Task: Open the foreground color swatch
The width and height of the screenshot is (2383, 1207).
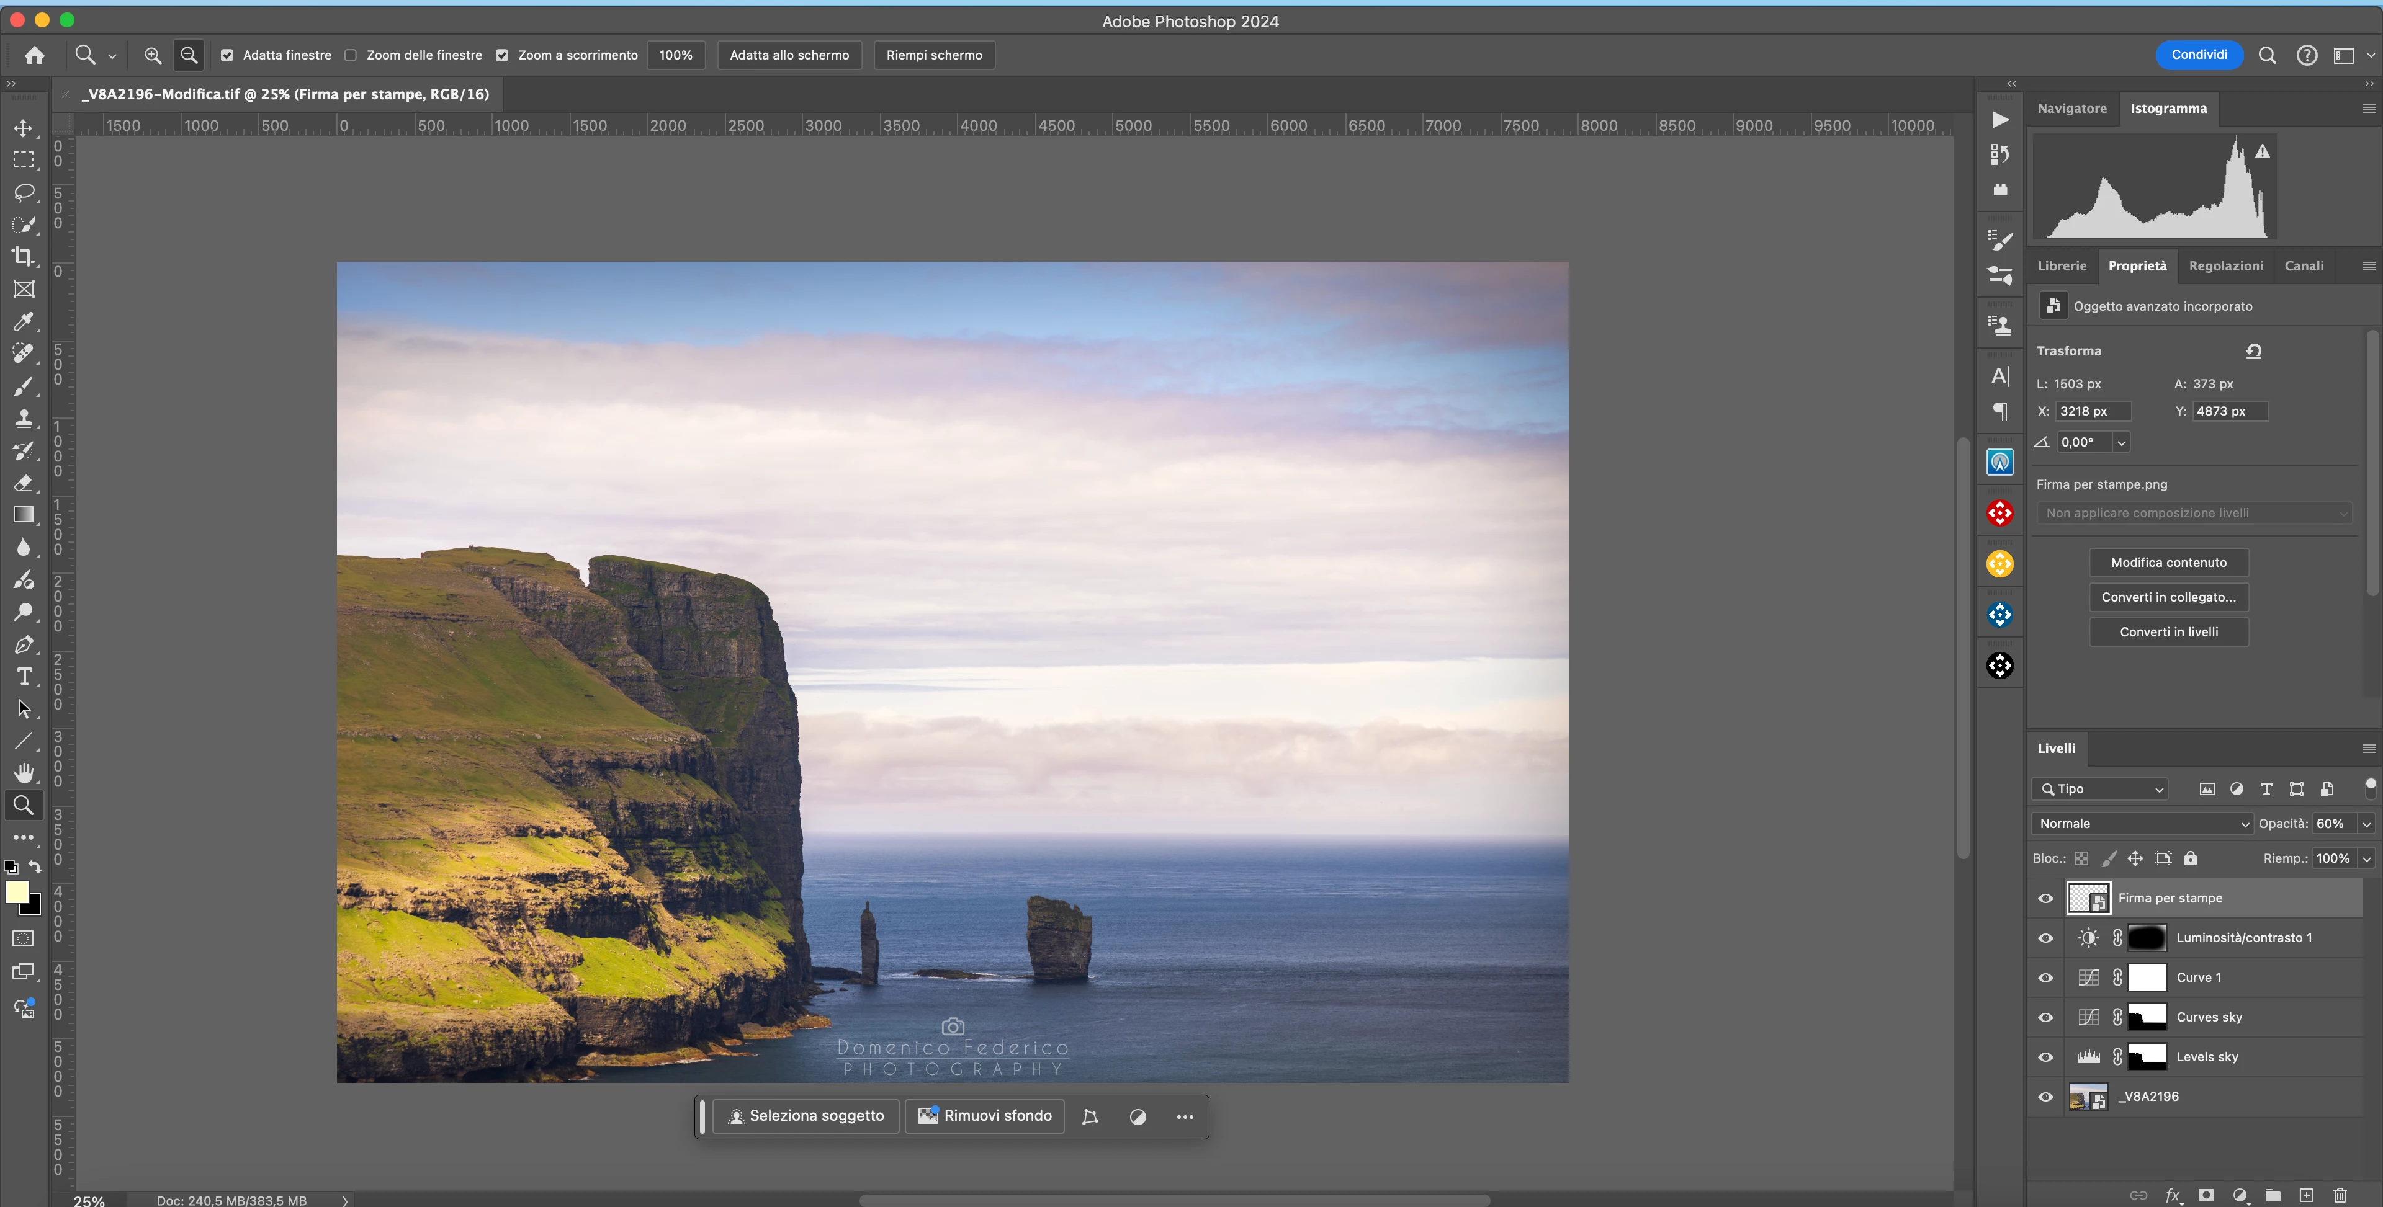Action: [16, 892]
